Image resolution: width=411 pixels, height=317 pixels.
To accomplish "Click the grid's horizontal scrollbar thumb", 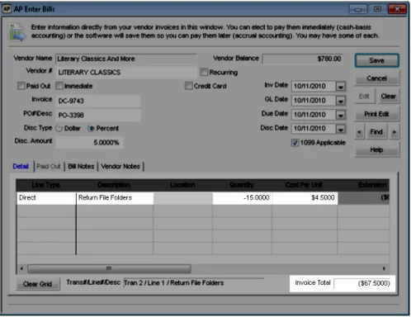I will pos(109,268).
